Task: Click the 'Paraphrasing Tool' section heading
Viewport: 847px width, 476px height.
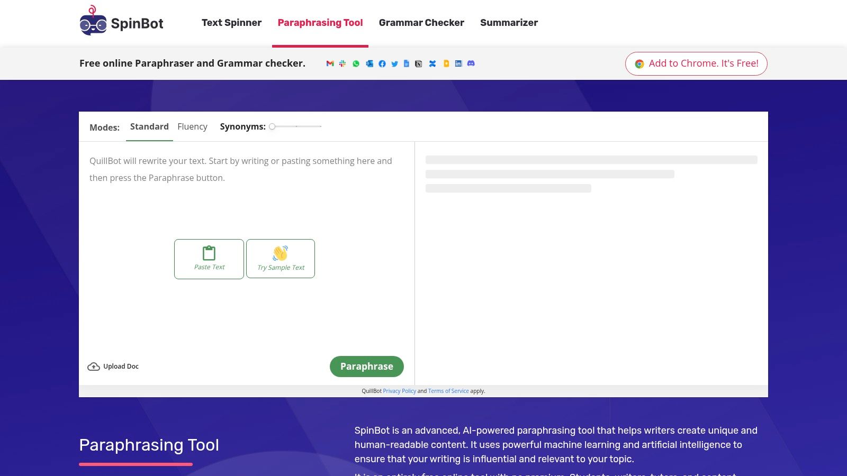Action: point(149,445)
